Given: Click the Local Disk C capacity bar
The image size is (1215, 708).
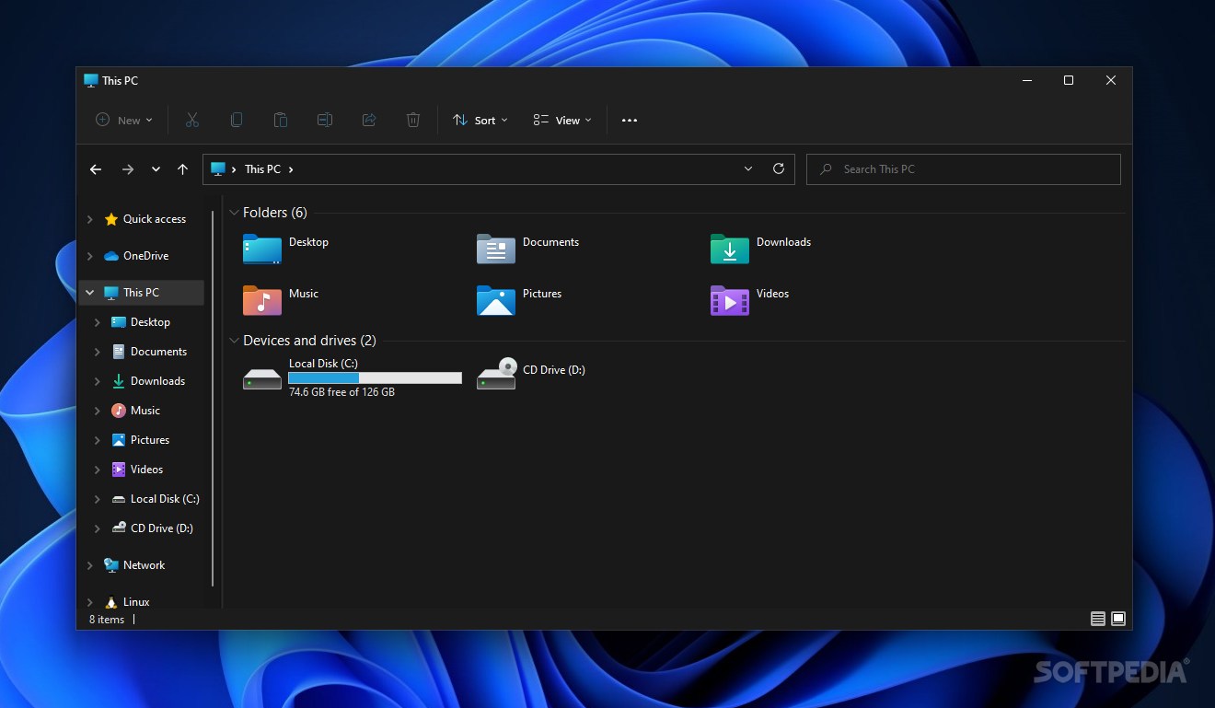Looking at the screenshot, I should (374, 377).
